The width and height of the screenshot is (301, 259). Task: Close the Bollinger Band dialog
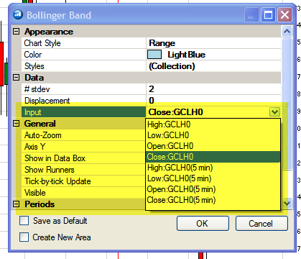click(x=284, y=15)
